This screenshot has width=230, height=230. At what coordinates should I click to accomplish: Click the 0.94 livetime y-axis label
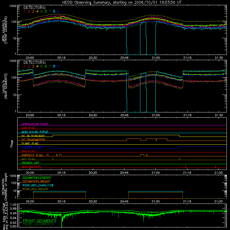coord(13,218)
